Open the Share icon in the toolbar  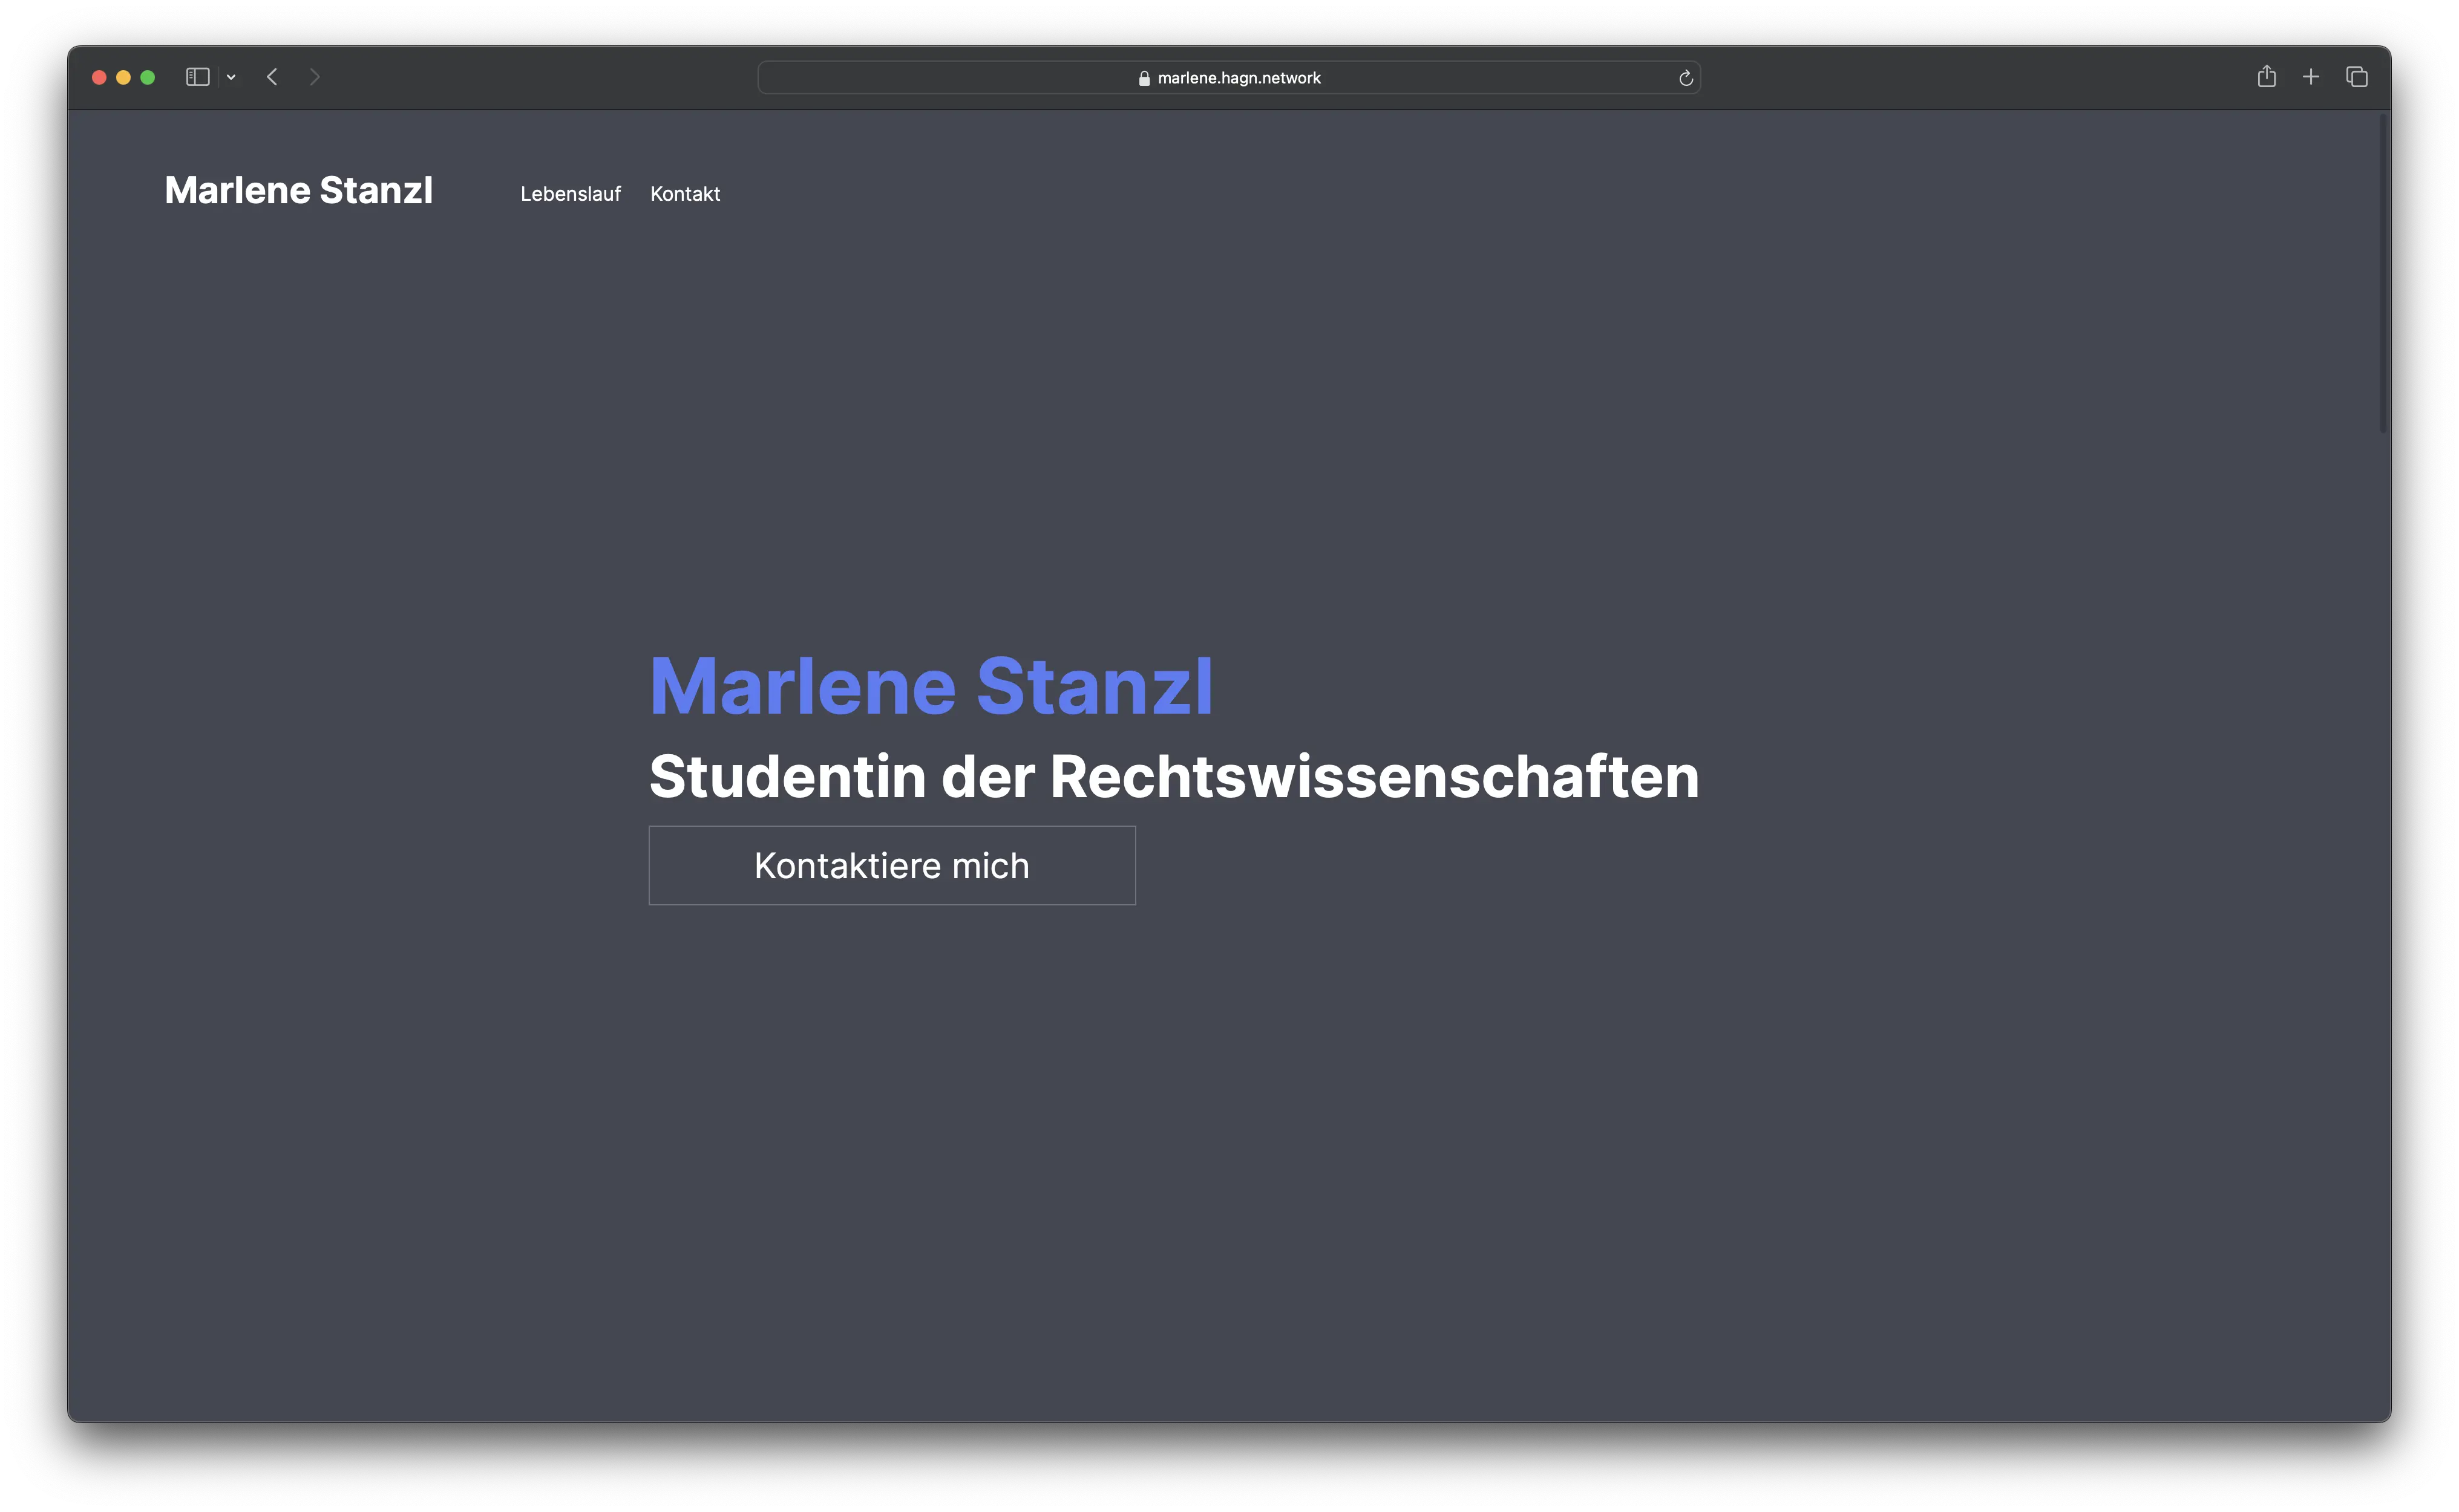coord(2266,76)
